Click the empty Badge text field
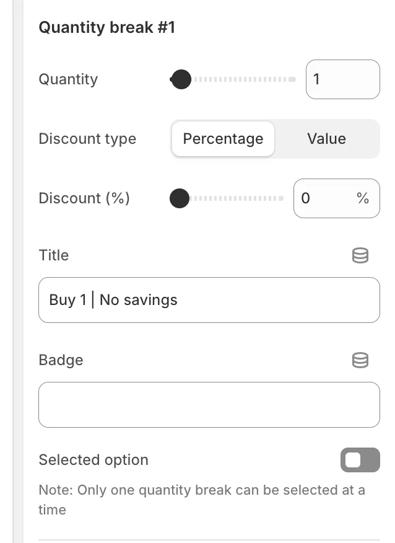 pos(209,405)
